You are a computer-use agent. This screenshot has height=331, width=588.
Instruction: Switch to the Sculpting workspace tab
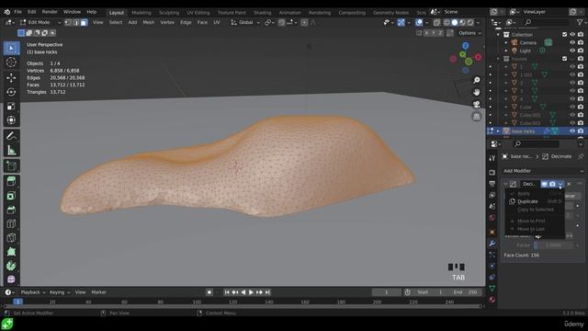point(169,12)
